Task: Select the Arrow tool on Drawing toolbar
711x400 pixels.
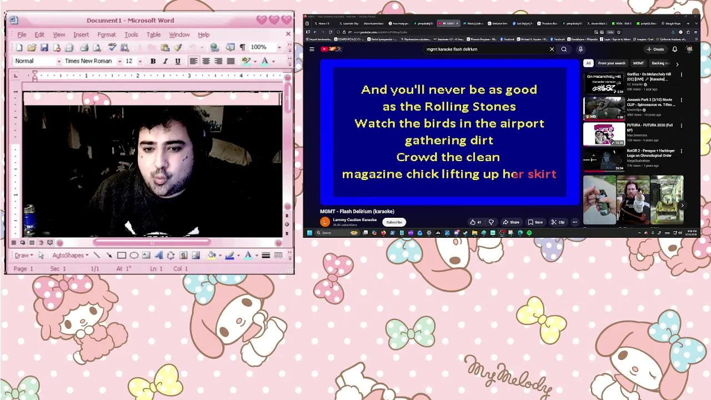Action: (x=109, y=256)
